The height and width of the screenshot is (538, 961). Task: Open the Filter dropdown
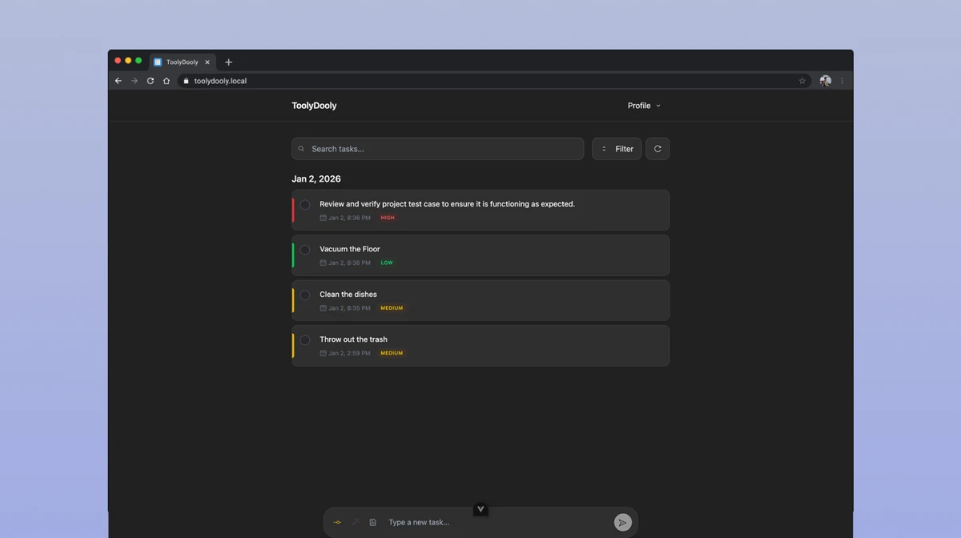pyautogui.click(x=617, y=149)
